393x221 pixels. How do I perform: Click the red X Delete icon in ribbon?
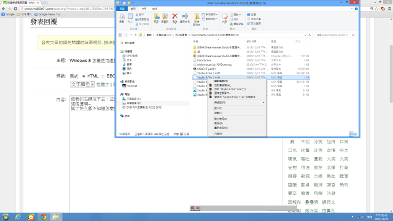coord(175,17)
